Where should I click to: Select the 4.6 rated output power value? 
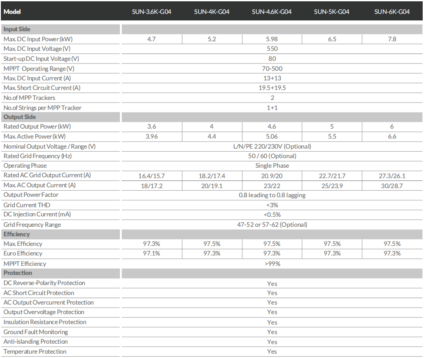[x=272, y=126]
